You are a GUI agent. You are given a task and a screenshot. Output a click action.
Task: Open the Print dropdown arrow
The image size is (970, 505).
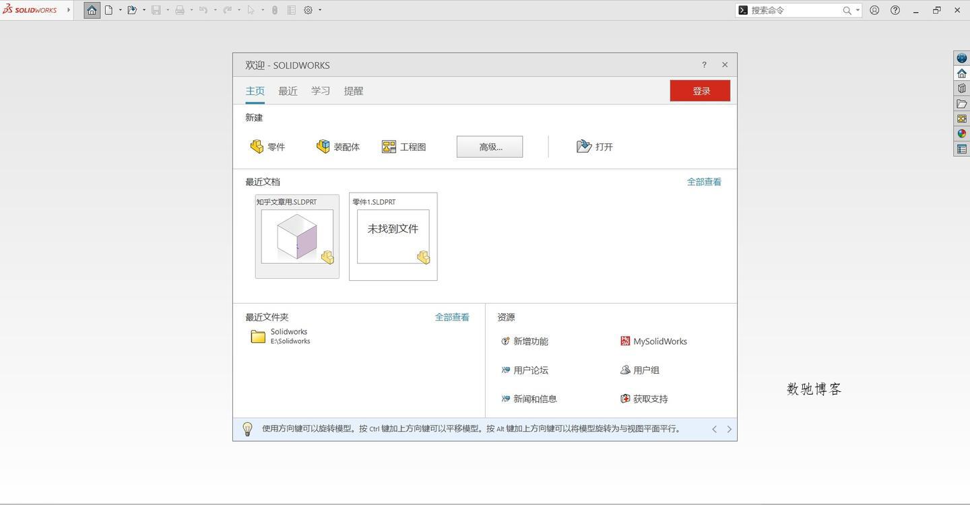click(191, 10)
